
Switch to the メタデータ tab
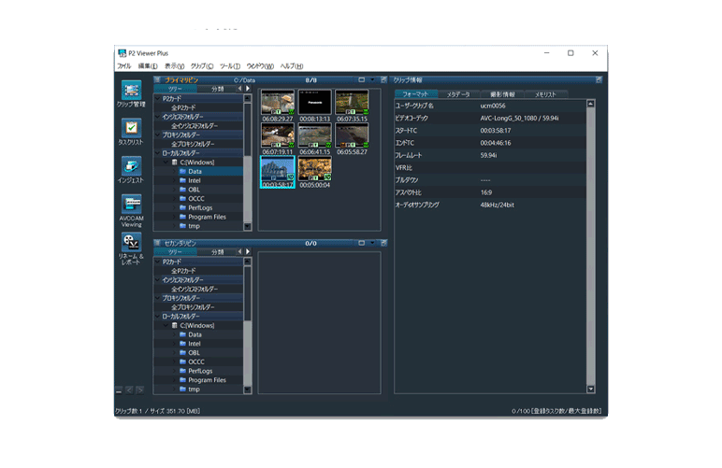pyautogui.click(x=458, y=94)
